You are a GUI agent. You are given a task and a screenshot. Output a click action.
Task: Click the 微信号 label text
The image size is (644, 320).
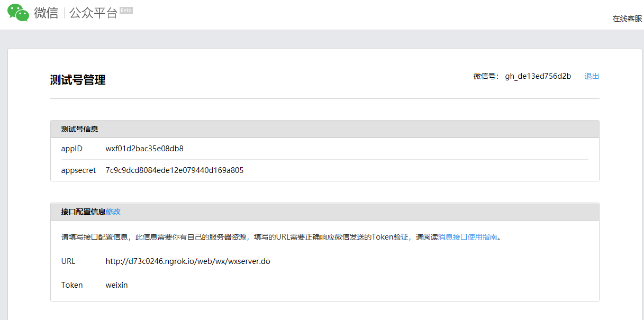point(486,76)
